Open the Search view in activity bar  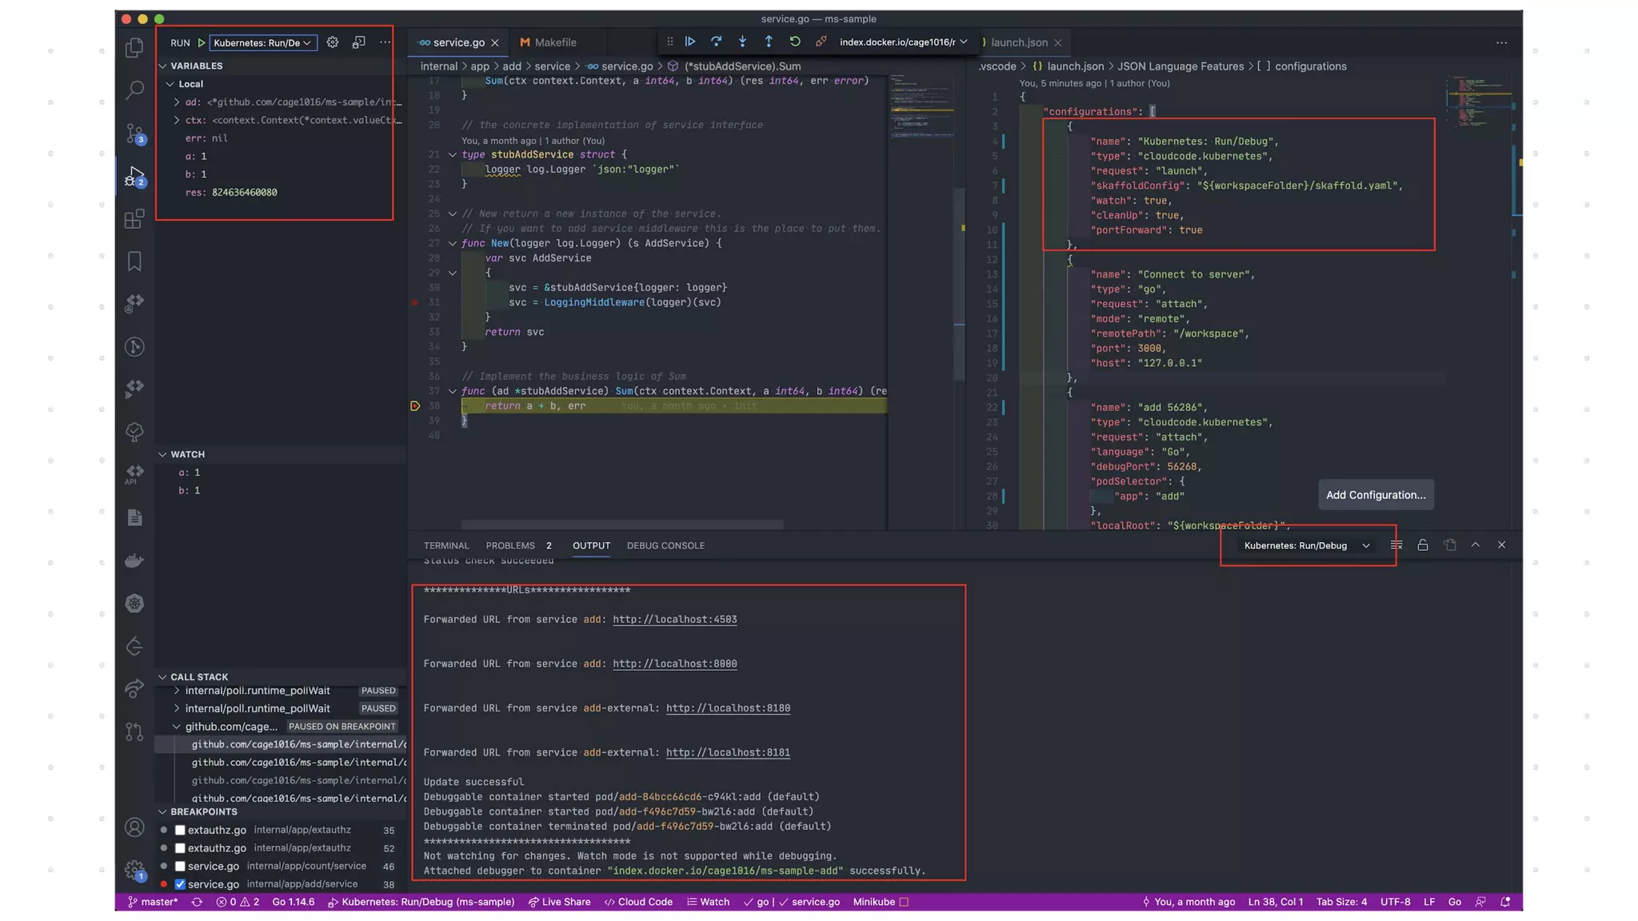(x=134, y=90)
